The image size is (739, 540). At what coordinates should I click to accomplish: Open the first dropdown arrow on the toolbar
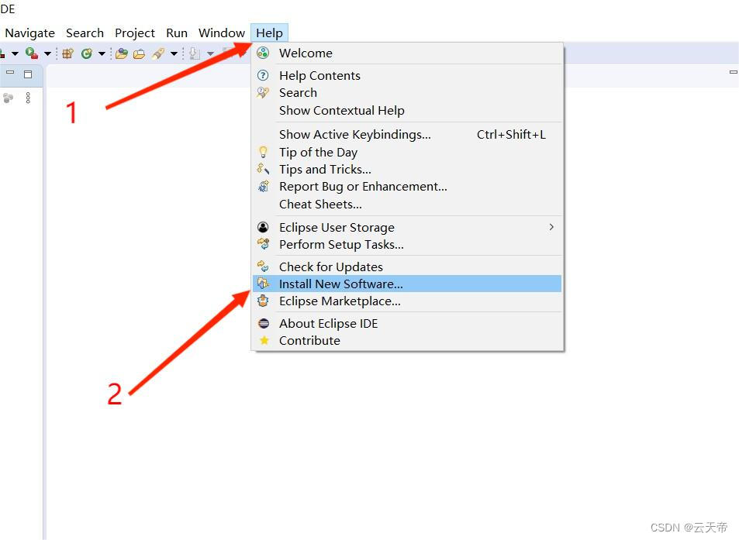[15, 53]
